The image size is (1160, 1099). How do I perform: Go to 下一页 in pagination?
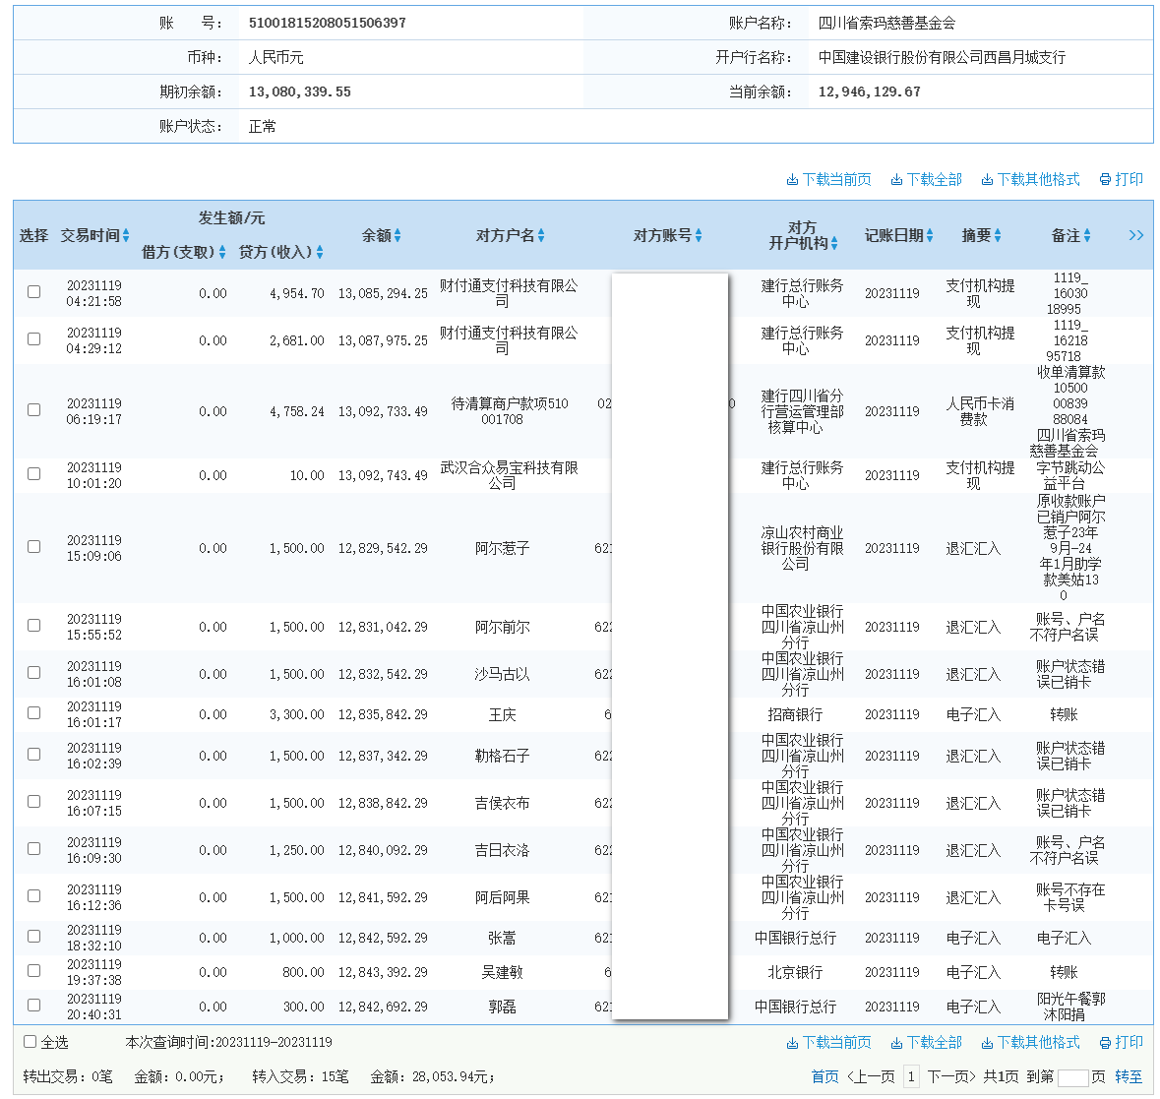pyautogui.click(x=951, y=1076)
